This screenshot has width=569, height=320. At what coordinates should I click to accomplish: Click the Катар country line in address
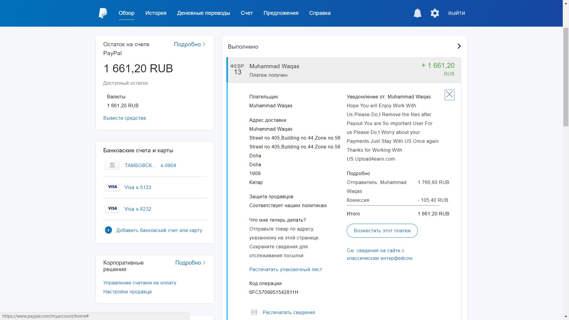[256, 182]
